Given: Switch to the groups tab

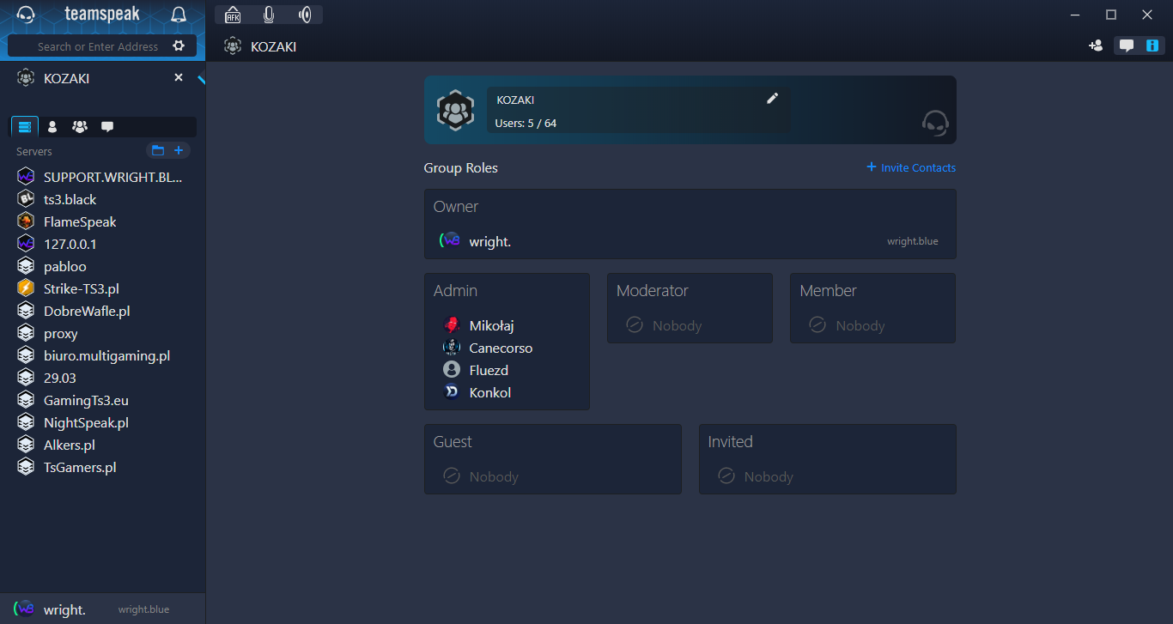Looking at the screenshot, I should [80, 127].
